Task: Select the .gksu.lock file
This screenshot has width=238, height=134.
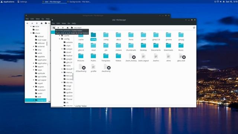Action: pyautogui.click(x=181, y=58)
